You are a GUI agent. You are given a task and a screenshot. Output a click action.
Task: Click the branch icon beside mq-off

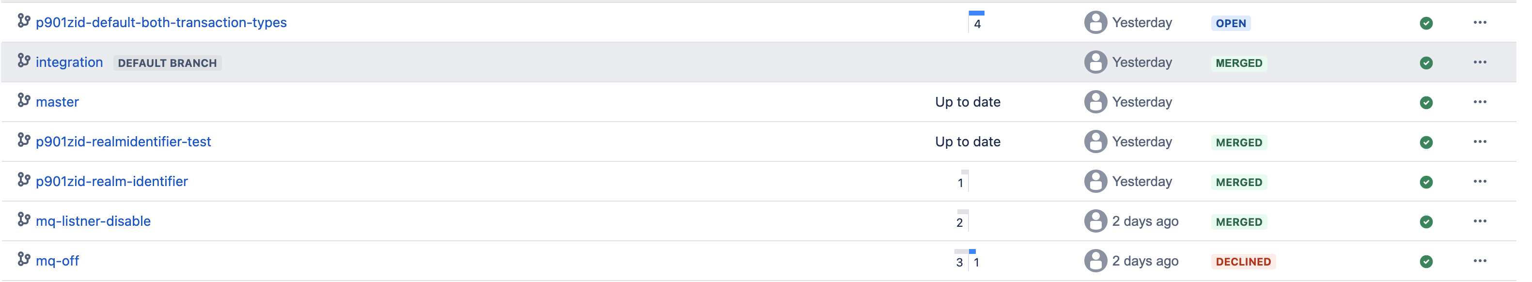[24, 261]
